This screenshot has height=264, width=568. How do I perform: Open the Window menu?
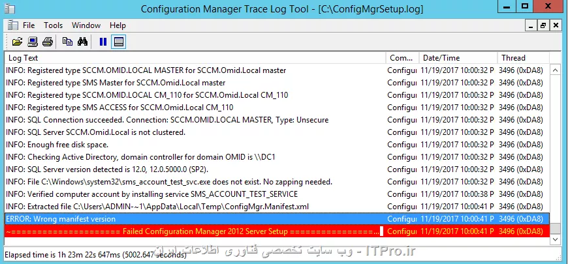(86, 25)
